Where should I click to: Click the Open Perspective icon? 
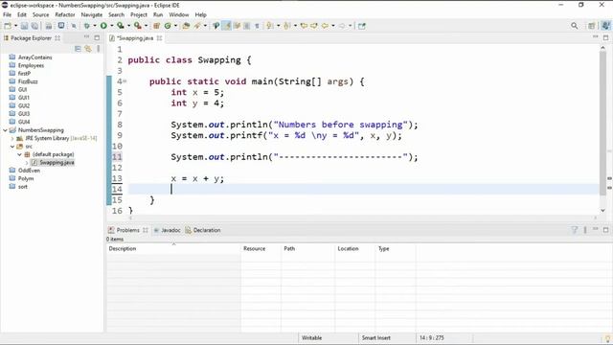[x=592, y=26]
